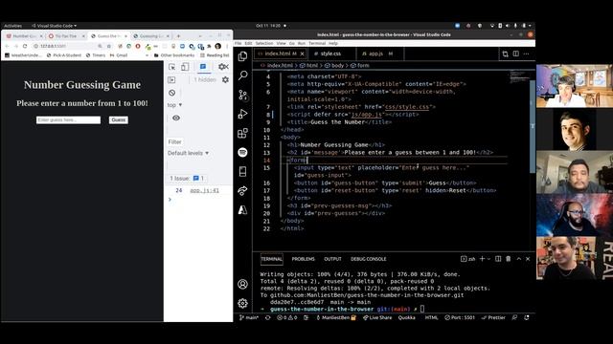Click the synchronize changes icon in status bar

pyautogui.click(x=268, y=317)
